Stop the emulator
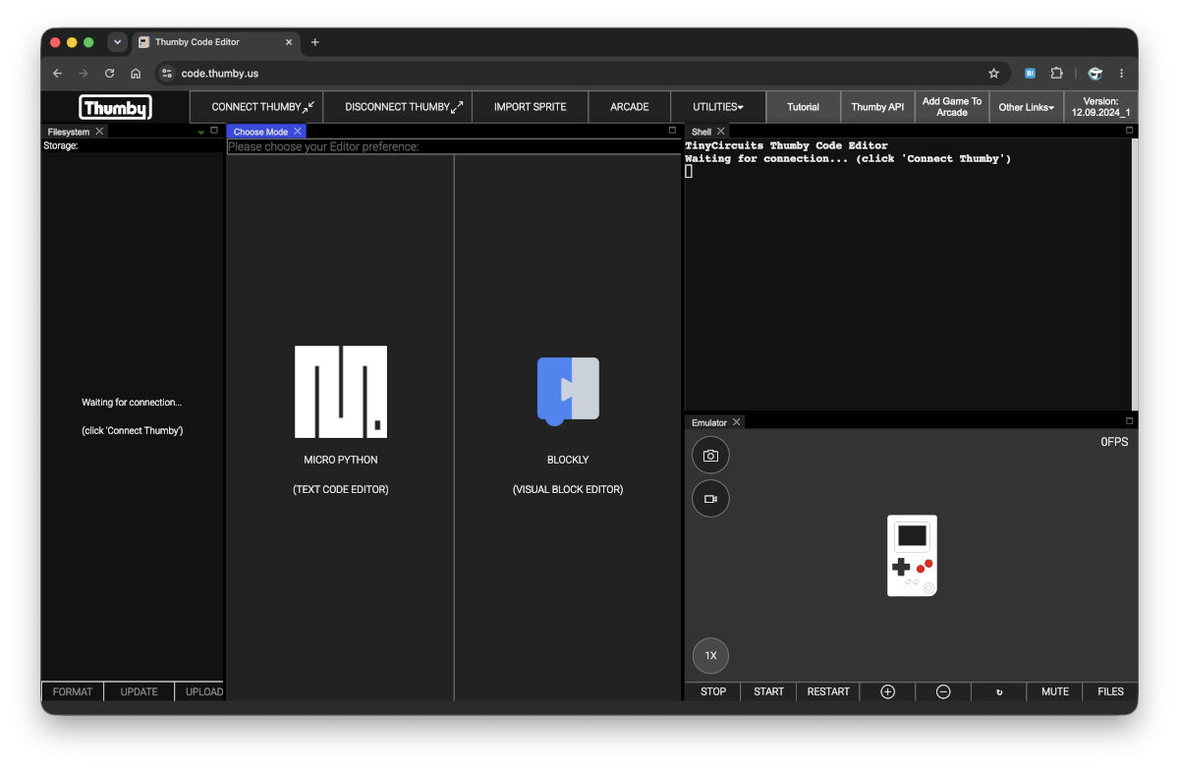The width and height of the screenshot is (1179, 769). 713,691
